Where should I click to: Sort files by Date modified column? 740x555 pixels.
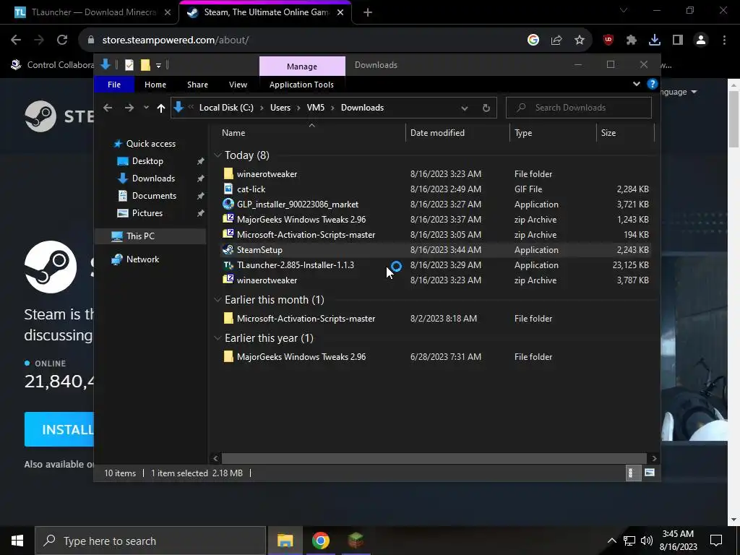pos(437,133)
